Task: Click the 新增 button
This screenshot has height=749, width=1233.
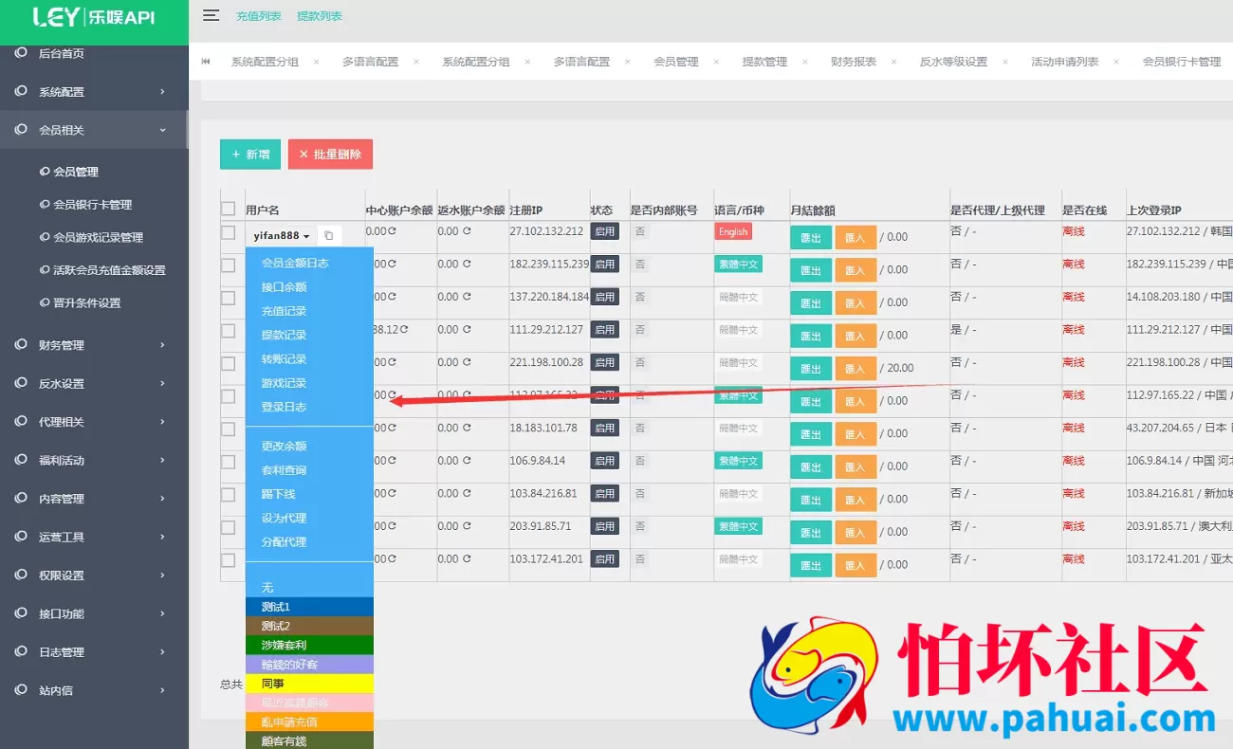Action: [250, 155]
